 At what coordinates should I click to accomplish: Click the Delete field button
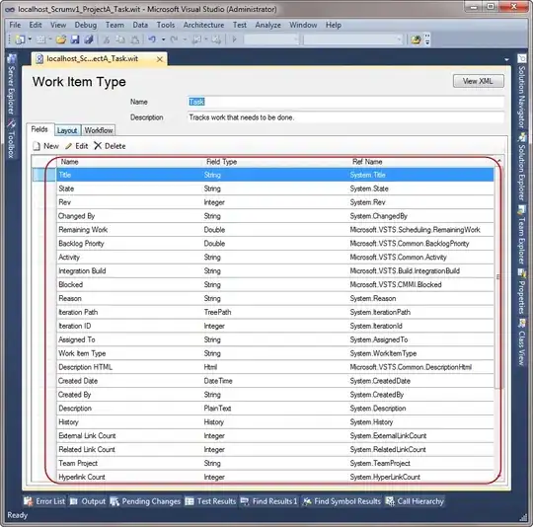[x=110, y=146]
